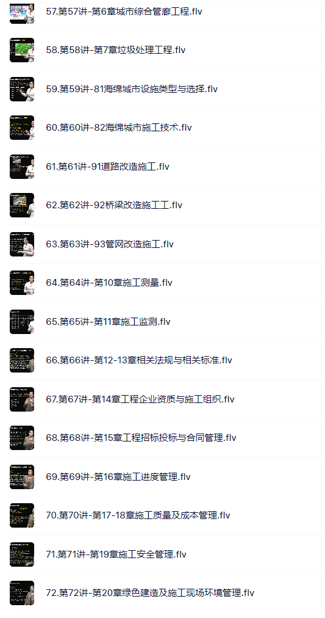
Task: Click thumbnail next to 65.第65讲 施工监测
Action: [22, 322]
